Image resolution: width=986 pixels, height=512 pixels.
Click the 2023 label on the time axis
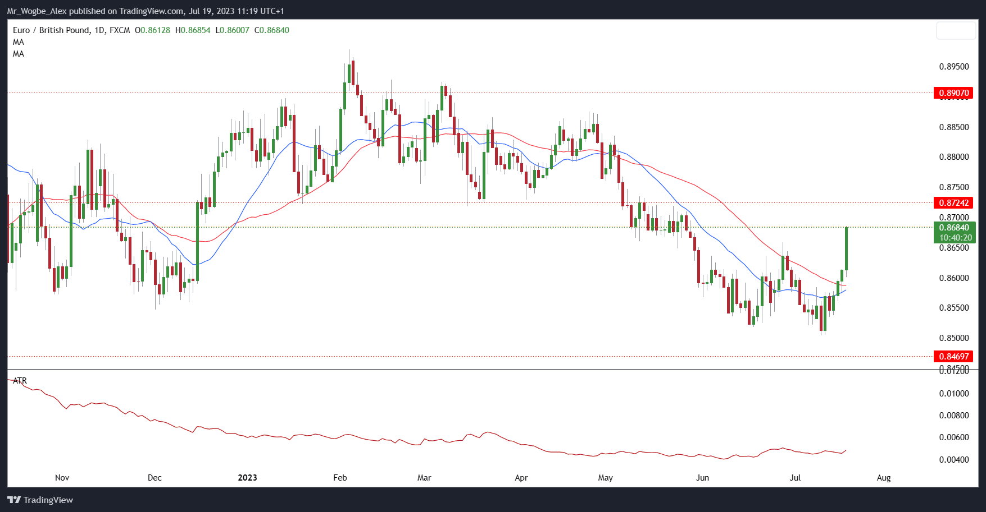coord(247,478)
